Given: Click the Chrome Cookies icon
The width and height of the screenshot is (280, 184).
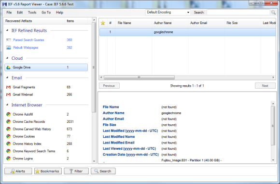Looking at the screenshot, I should click(8, 136).
